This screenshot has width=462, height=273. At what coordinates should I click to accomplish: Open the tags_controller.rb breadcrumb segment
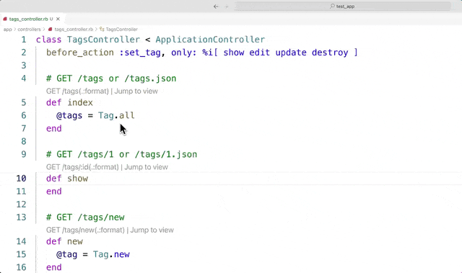(74, 30)
